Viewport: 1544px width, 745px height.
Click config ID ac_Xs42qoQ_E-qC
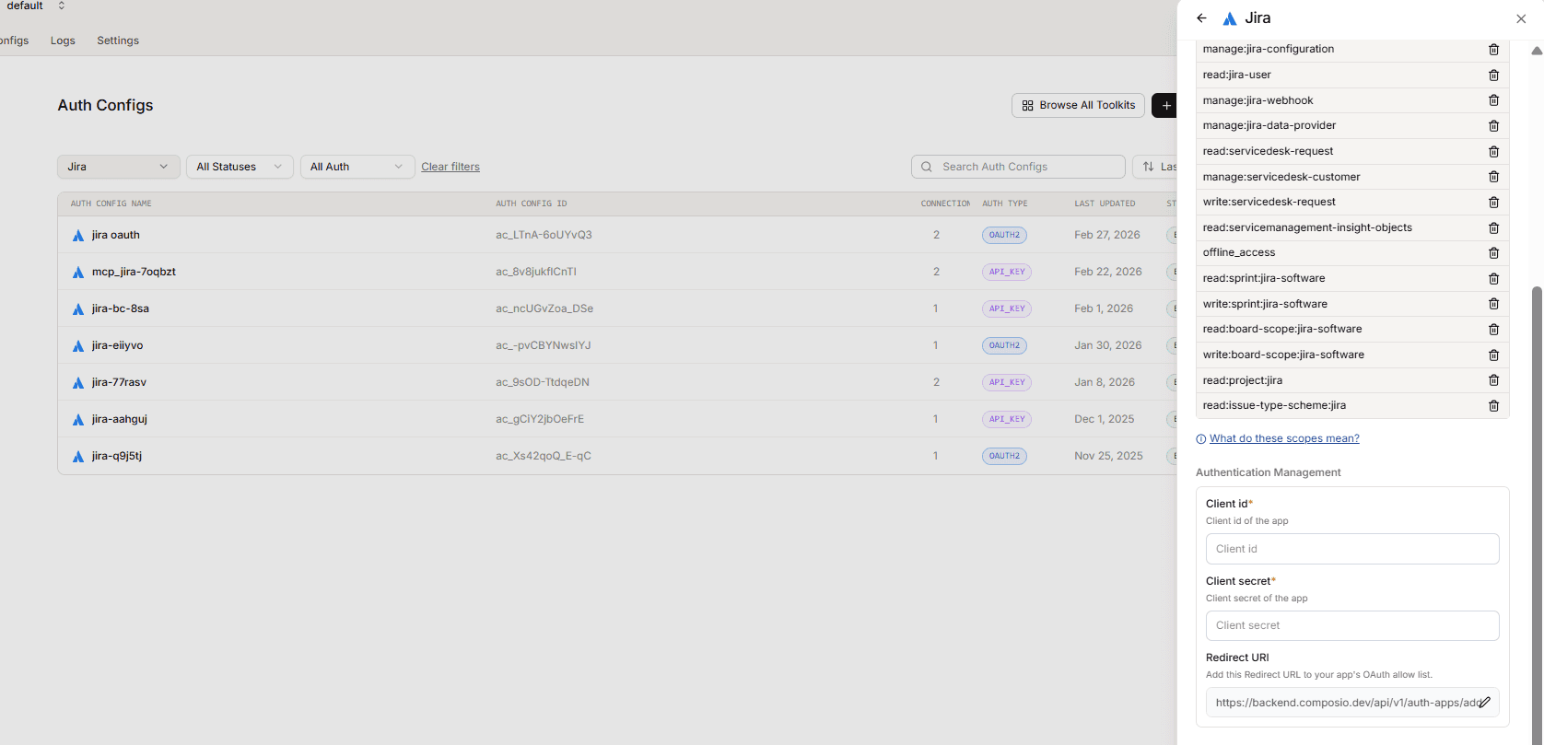(544, 456)
